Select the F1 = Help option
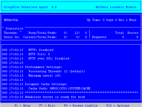The height and width of the screenshot is (107, 142). [x=22, y=105]
